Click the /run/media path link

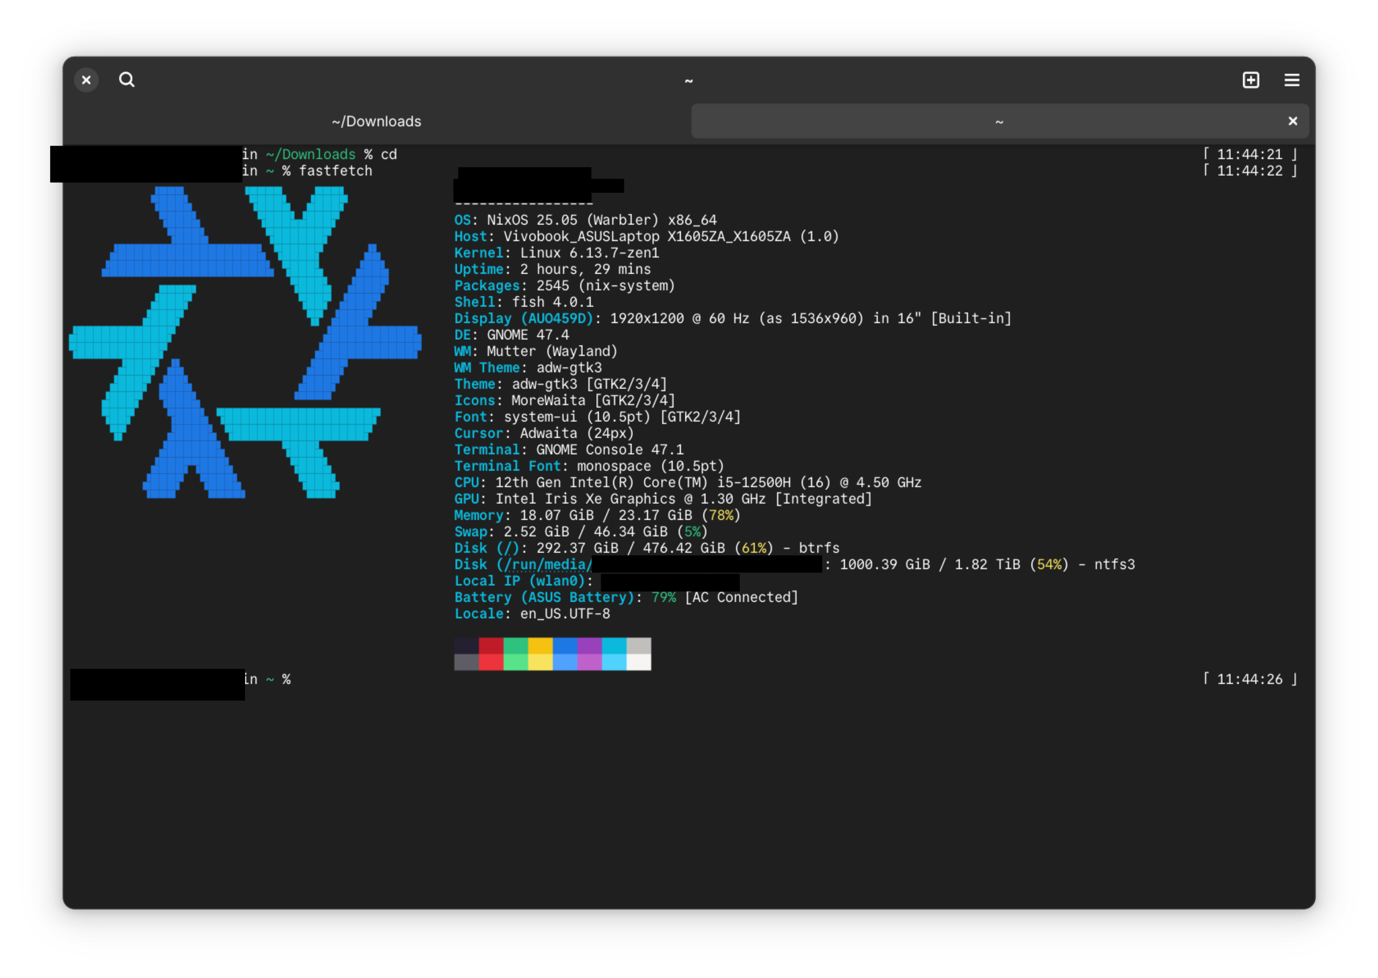click(548, 565)
